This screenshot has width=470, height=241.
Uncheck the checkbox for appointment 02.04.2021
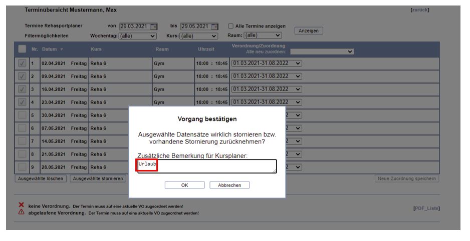(x=22, y=63)
